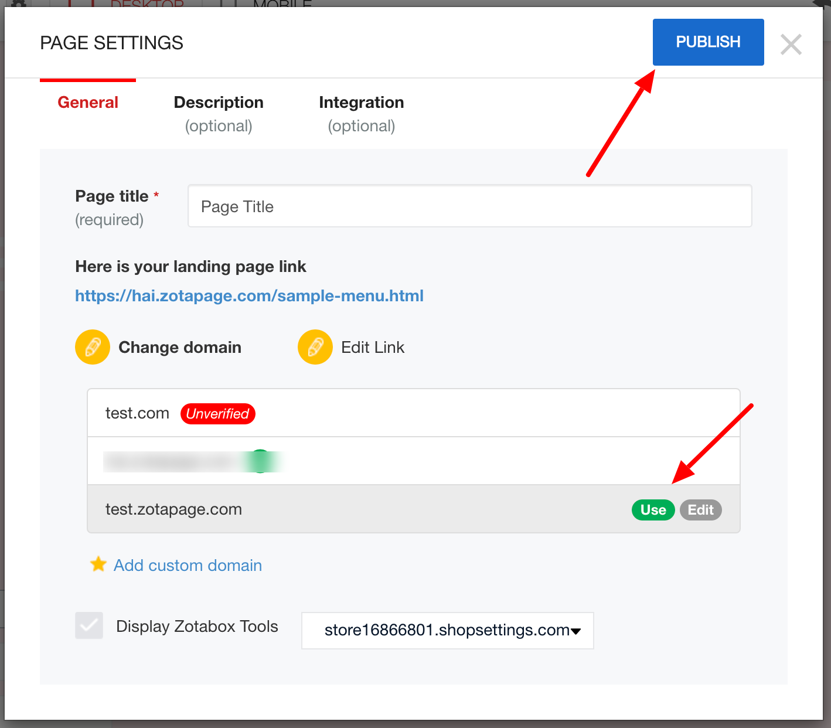
Task: Open the sample-menu.html landing page link
Action: (x=249, y=295)
